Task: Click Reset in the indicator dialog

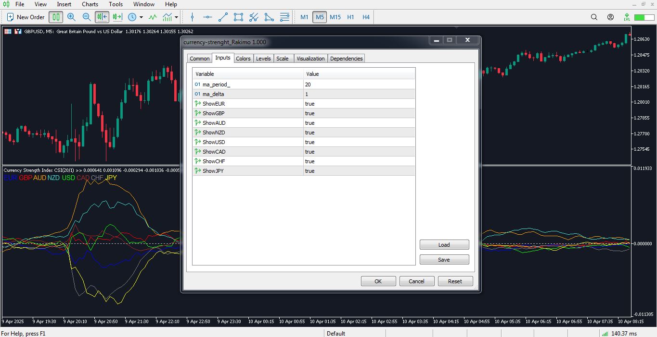Action: click(x=455, y=281)
